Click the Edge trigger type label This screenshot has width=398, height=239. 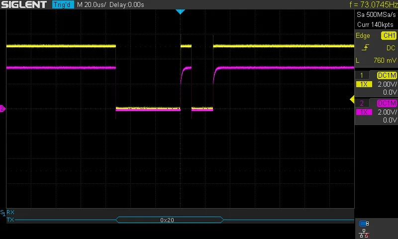click(363, 35)
